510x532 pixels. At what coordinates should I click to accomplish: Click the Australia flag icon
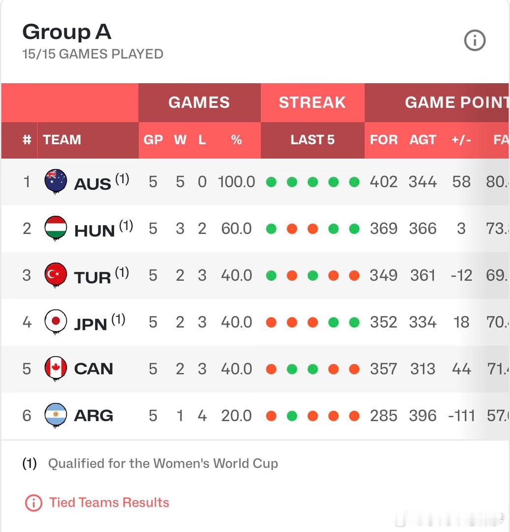point(56,181)
